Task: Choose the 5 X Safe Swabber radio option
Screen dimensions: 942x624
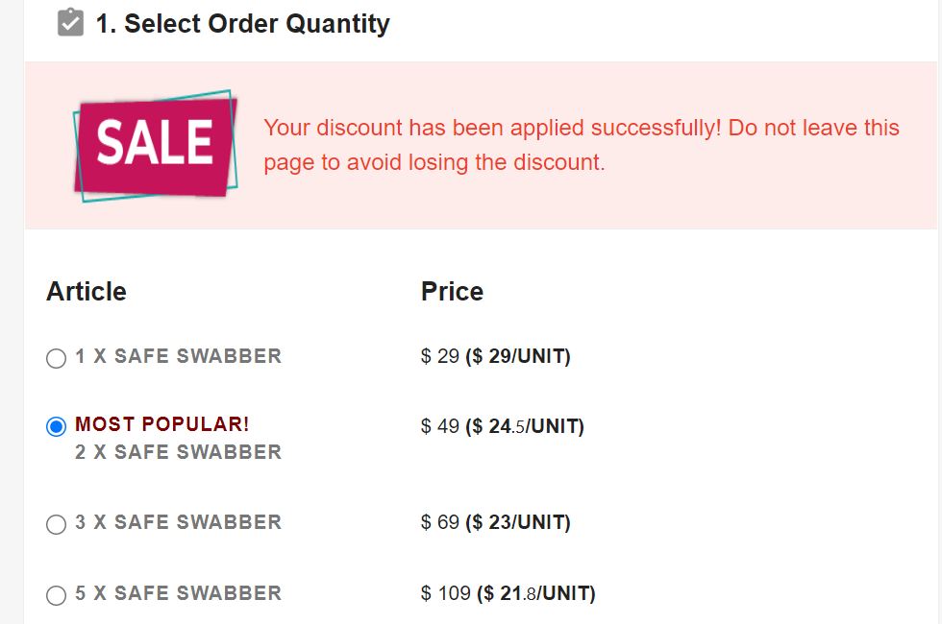Action: coord(56,595)
